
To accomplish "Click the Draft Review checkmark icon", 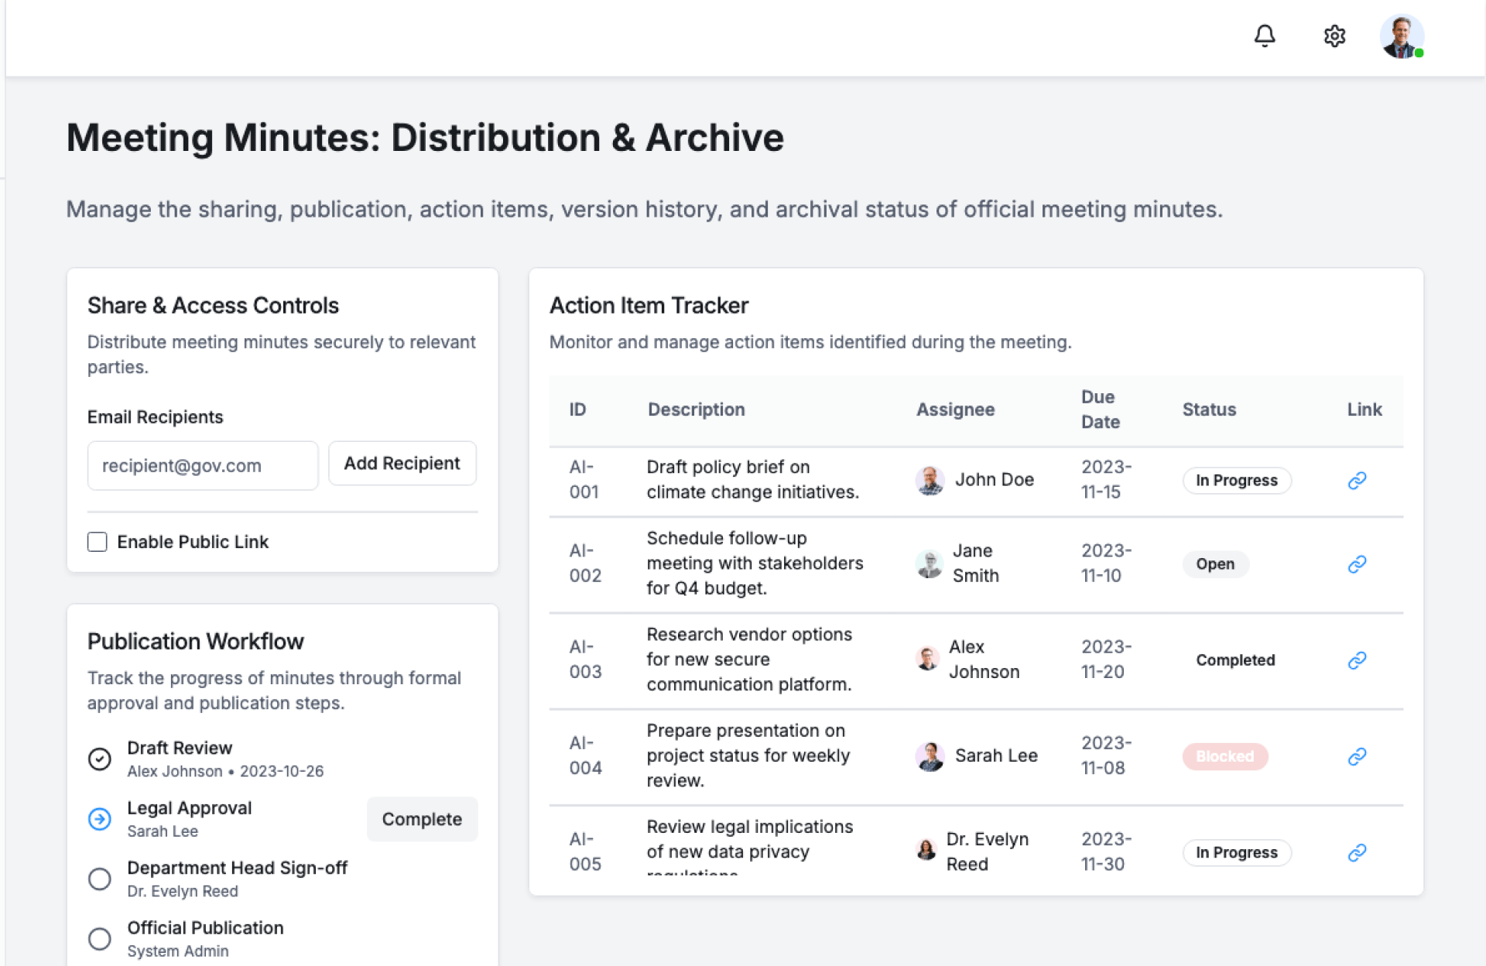I will pos(100,759).
